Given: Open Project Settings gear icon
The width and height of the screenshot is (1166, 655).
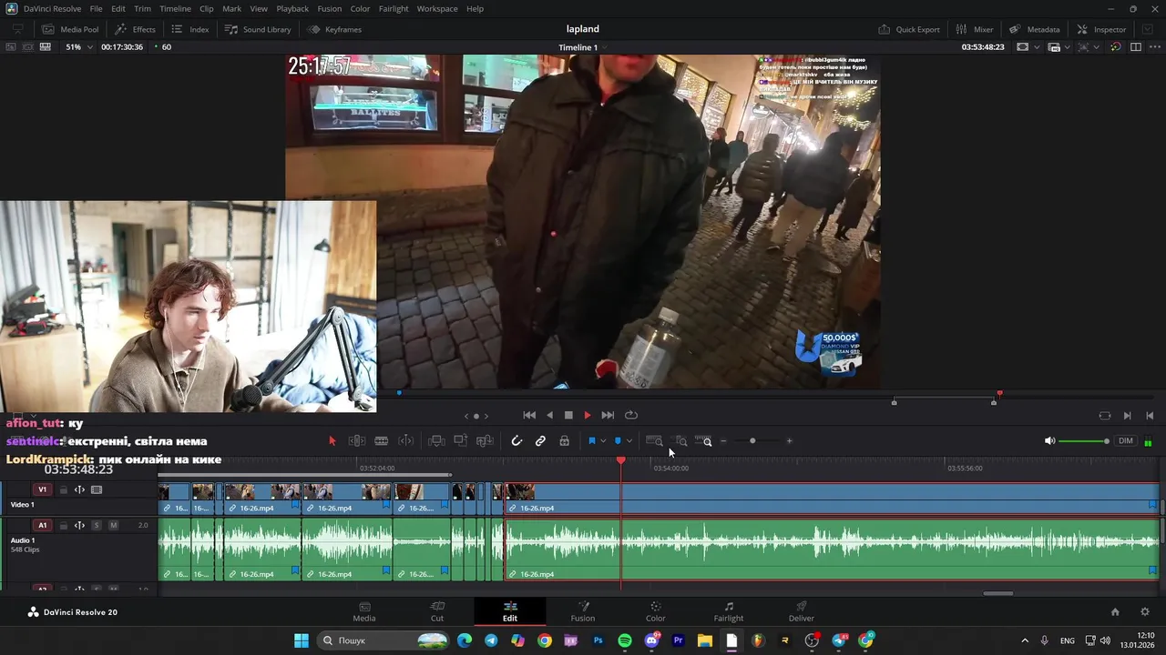Looking at the screenshot, I should [1145, 612].
